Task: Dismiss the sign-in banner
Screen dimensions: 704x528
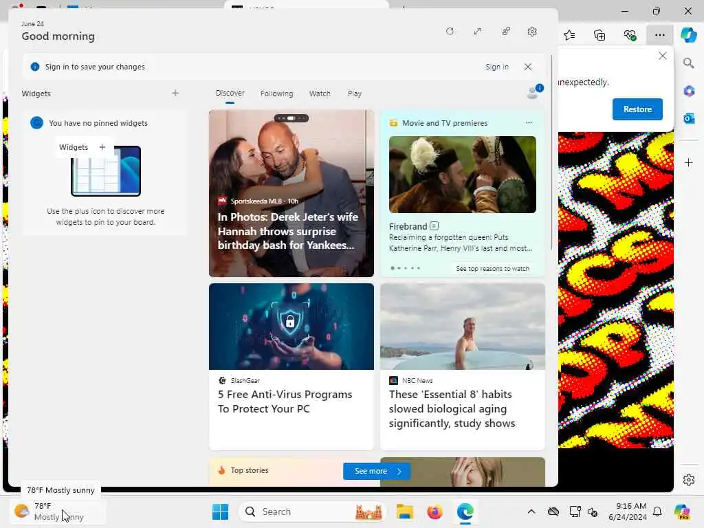Action: (528, 67)
